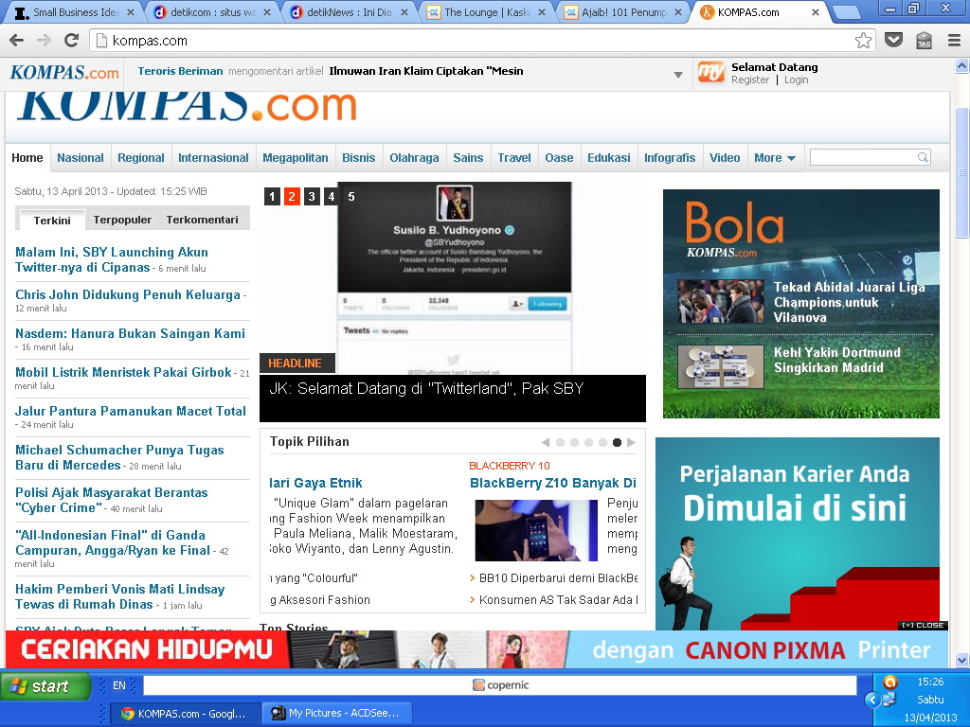Expand the top bar comment ticker dropdown arrow
The height and width of the screenshot is (727, 970).
point(678,75)
